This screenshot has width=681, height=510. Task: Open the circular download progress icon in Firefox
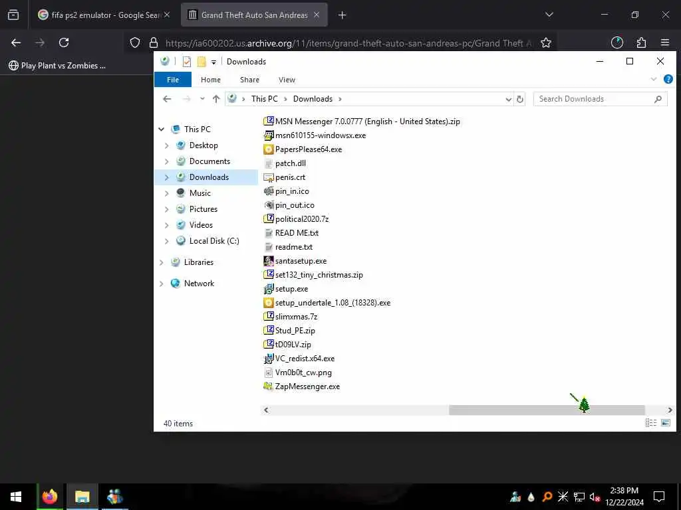(616, 42)
